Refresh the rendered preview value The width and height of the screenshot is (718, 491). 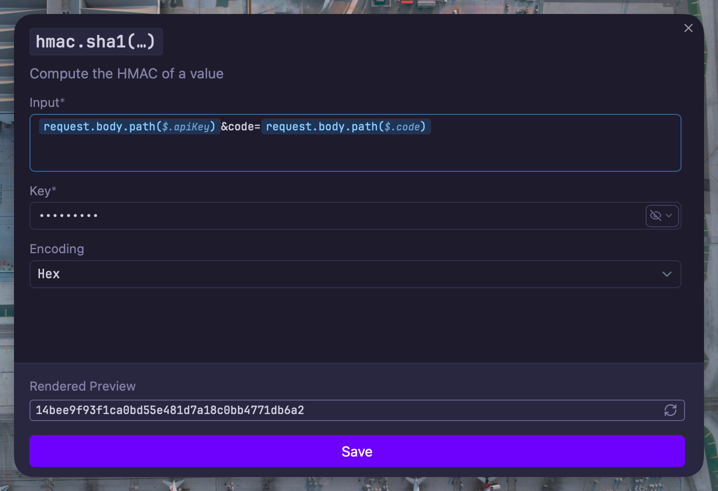670,410
